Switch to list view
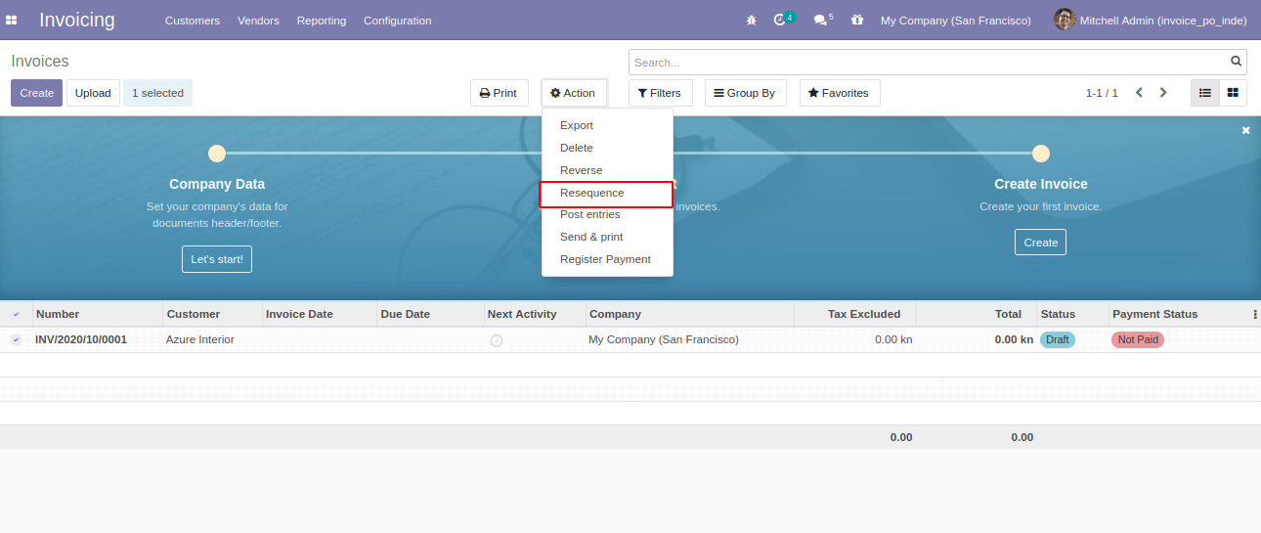 (x=1205, y=93)
